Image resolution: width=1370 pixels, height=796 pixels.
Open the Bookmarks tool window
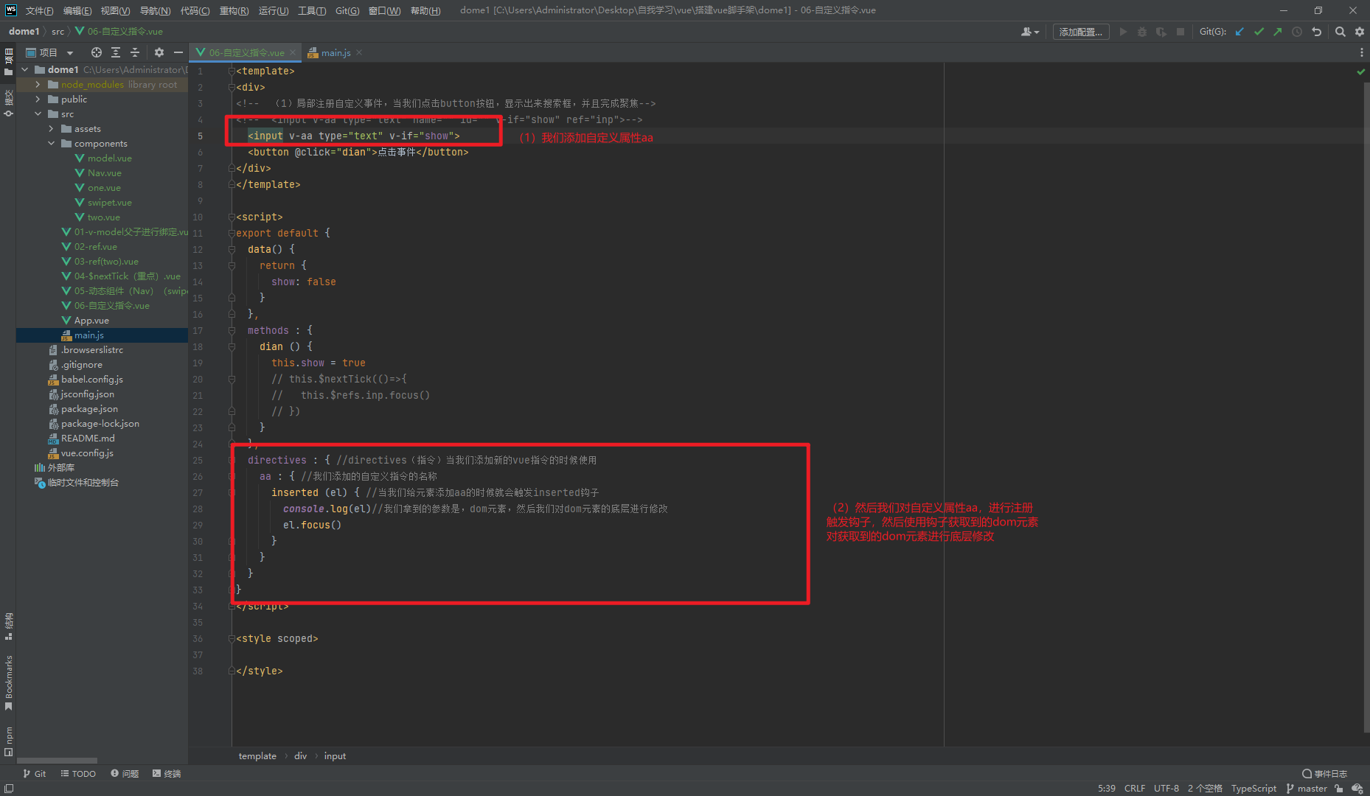(9, 682)
